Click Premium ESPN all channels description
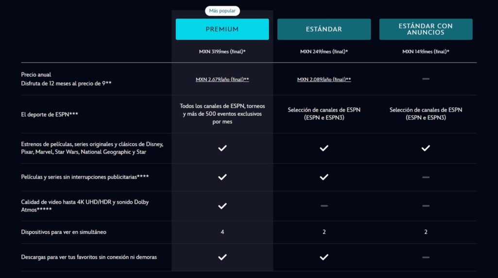The width and height of the screenshot is (498, 278). point(222,114)
